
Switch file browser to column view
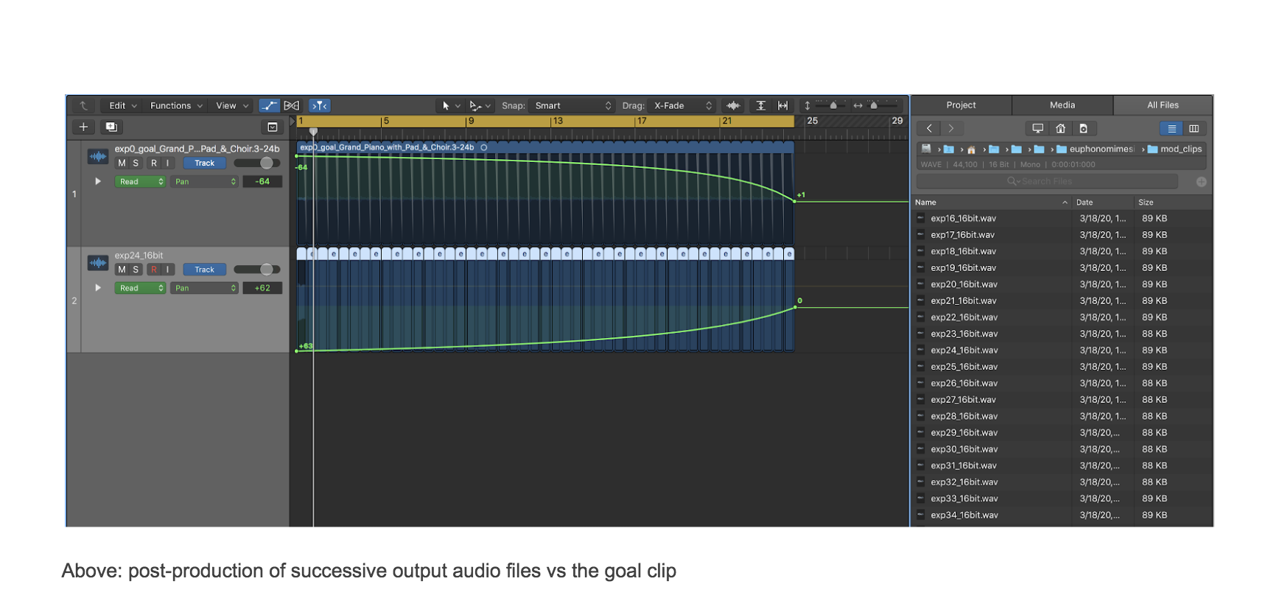pos(1194,129)
